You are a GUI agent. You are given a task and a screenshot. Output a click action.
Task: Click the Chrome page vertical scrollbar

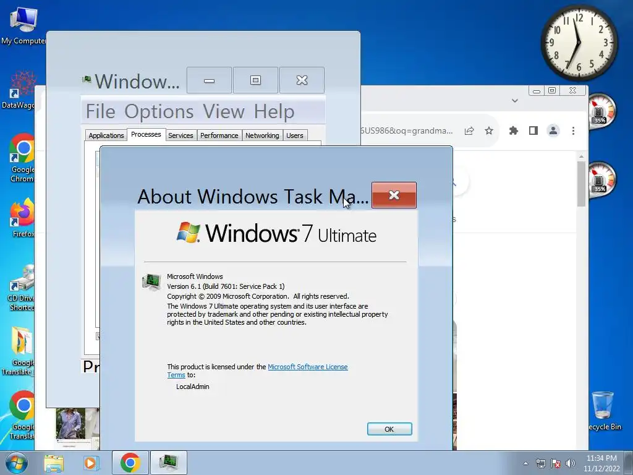tap(581, 184)
